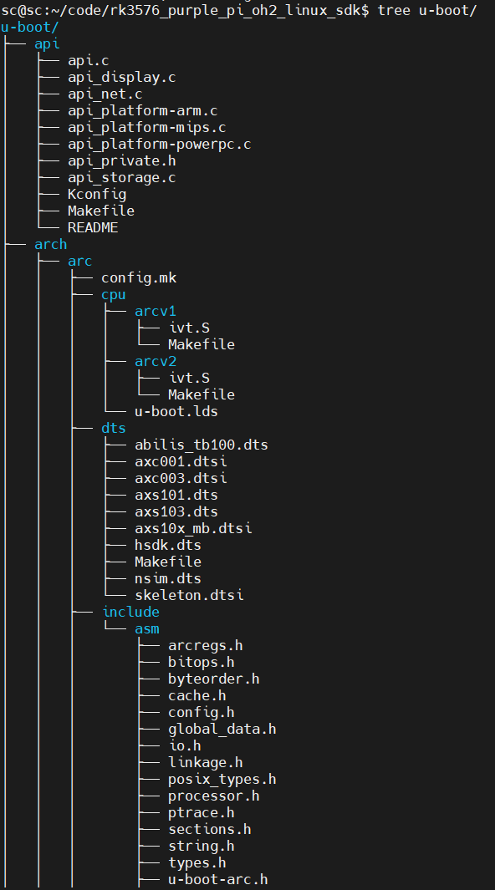Click the abilis_tb100.dts file
495x890 pixels.
point(201,445)
